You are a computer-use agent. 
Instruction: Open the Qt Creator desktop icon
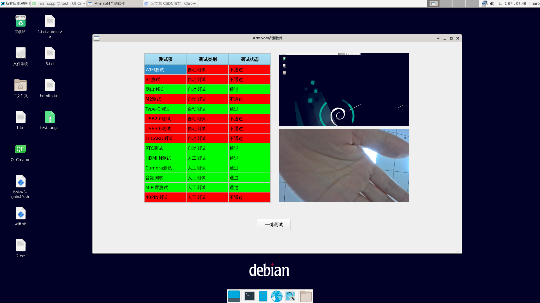20,149
